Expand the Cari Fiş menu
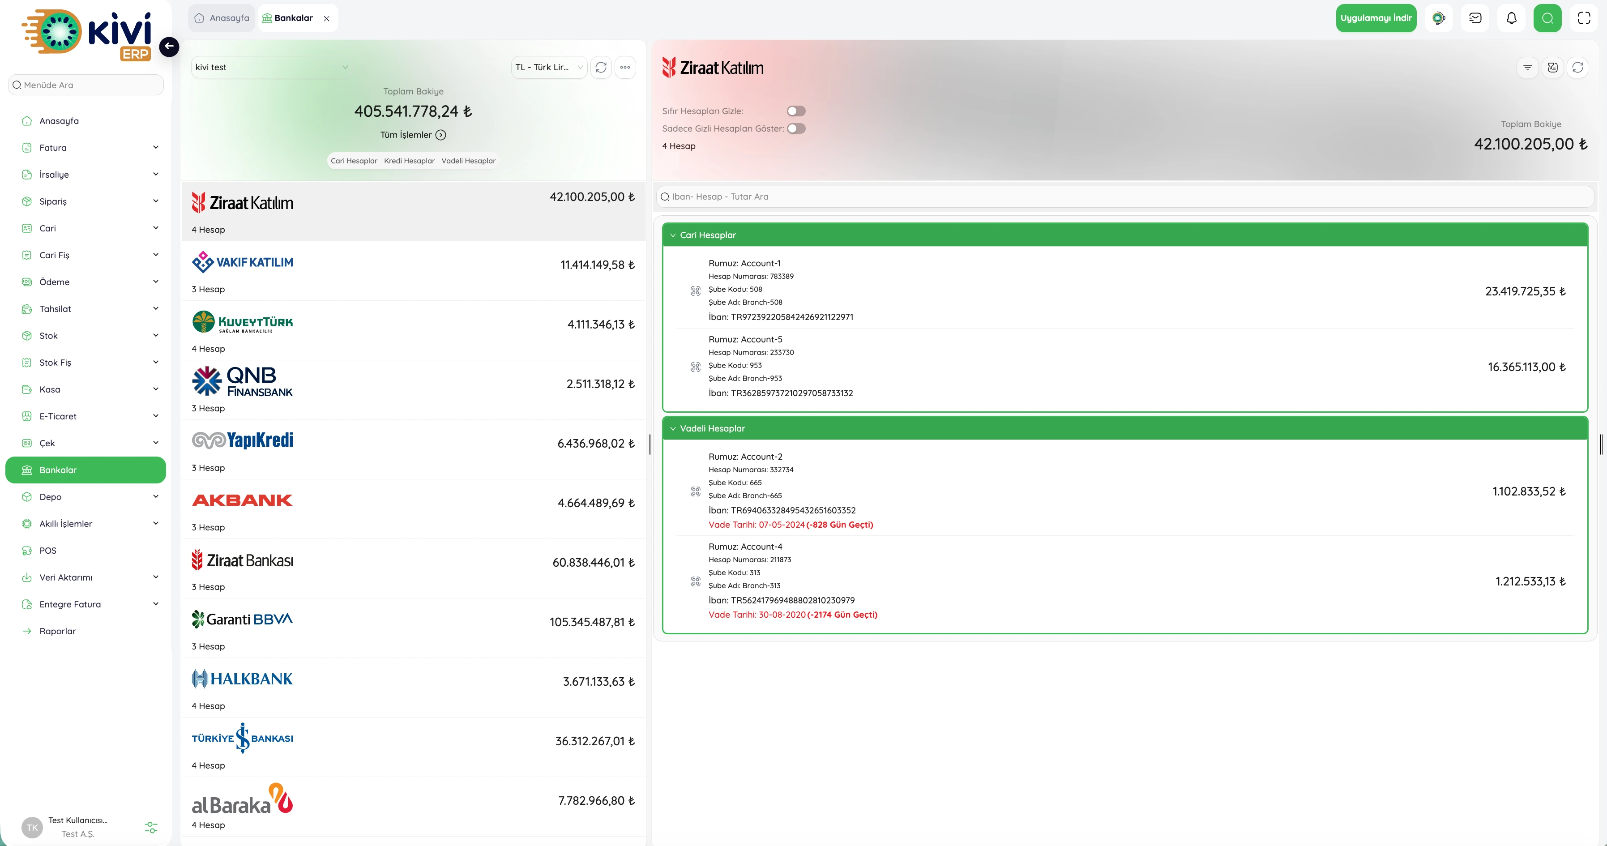1607x846 pixels. click(85, 255)
